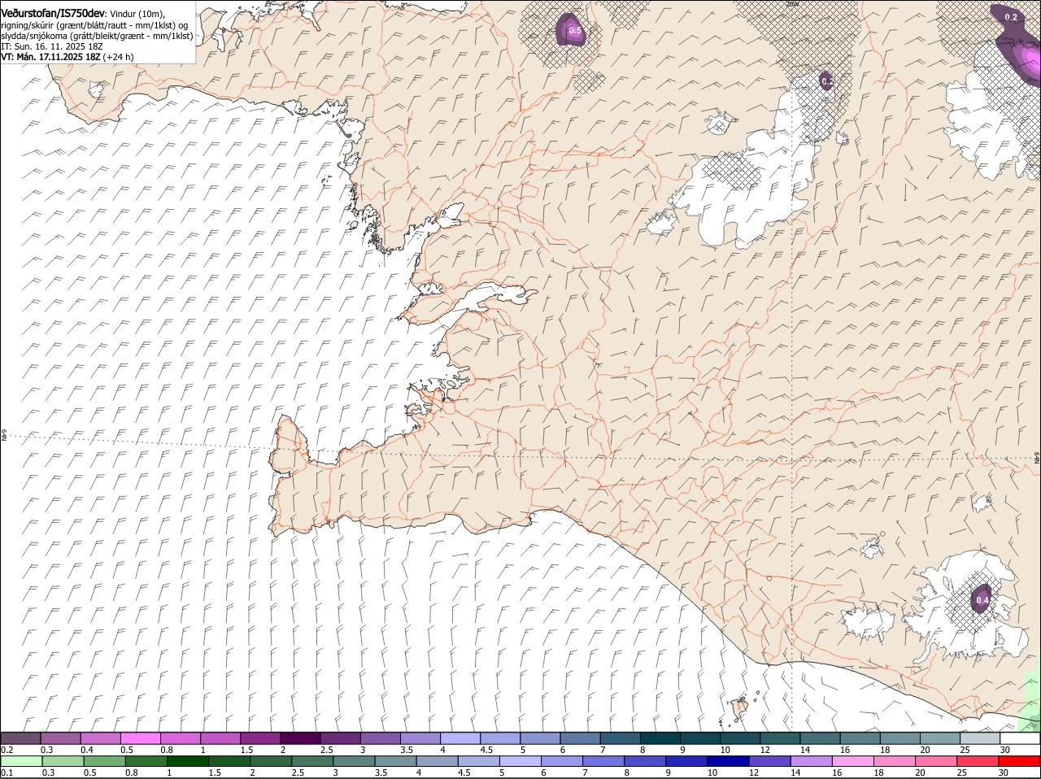The width and height of the screenshot is (1041, 779).
Task: Click the 0.2 label in the top-right corner cell
Action: 1011,17
